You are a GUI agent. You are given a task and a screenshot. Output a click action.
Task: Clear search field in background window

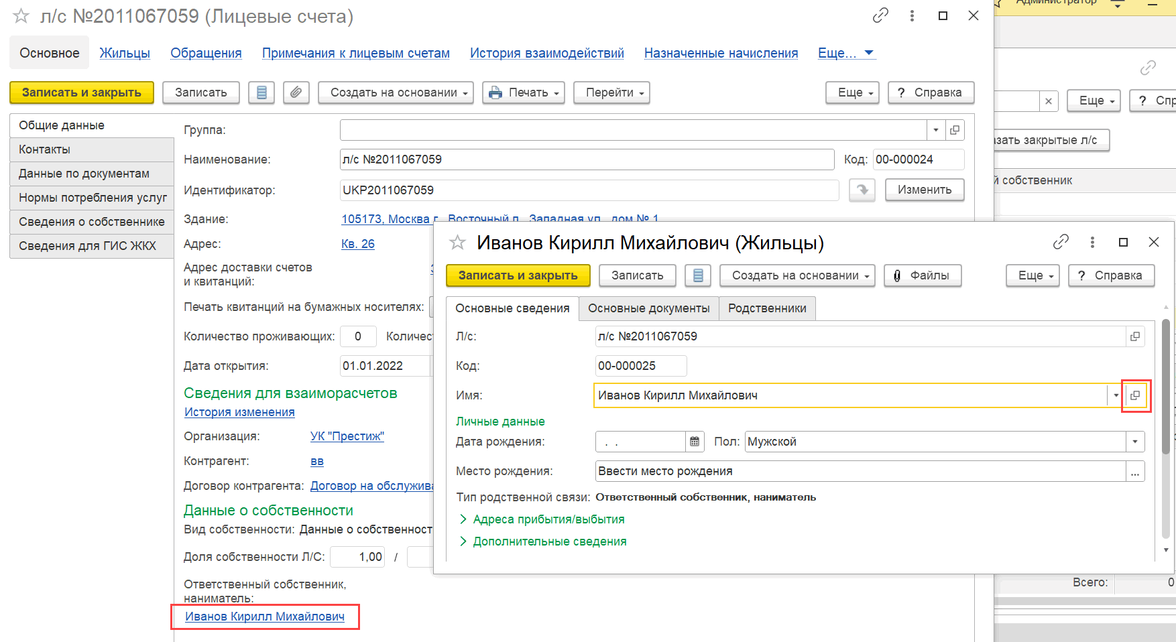click(1049, 101)
